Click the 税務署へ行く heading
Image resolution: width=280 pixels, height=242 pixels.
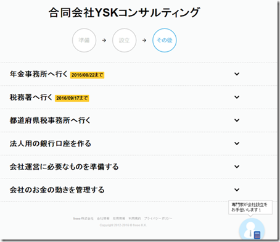[x=31, y=97]
